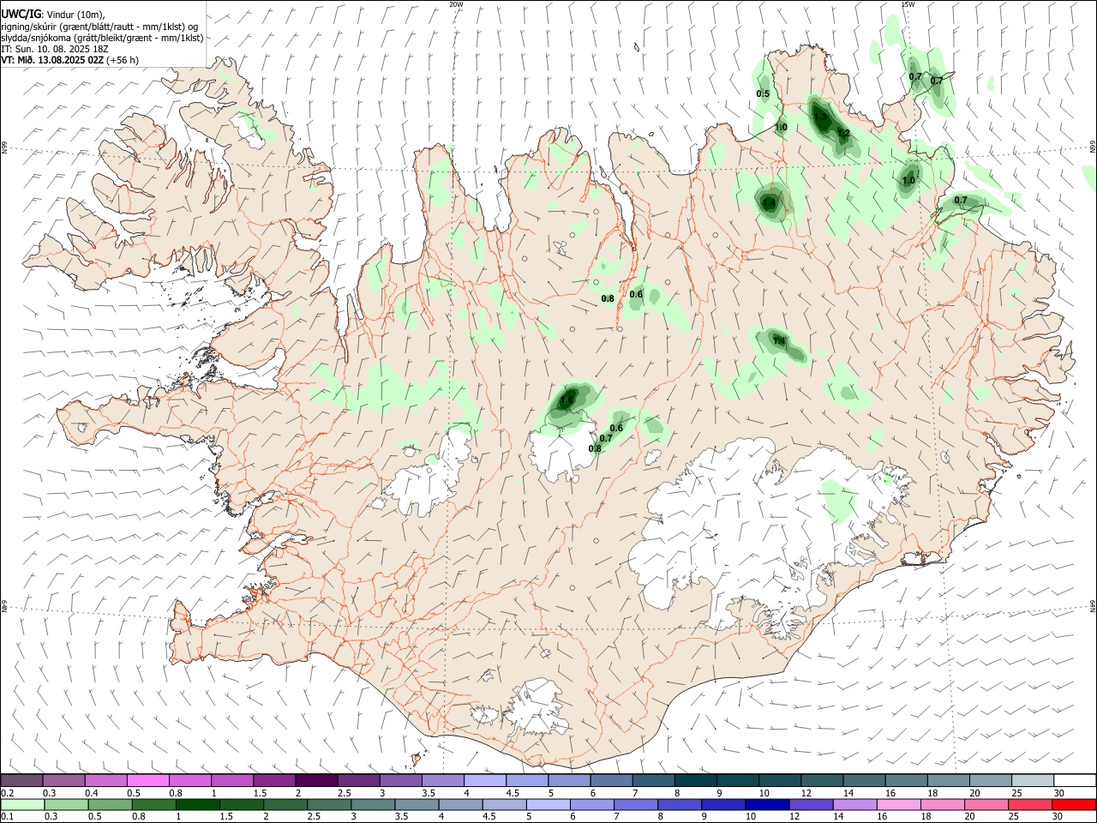Click the 1.4 precipitation value in the northeast

point(769,203)
